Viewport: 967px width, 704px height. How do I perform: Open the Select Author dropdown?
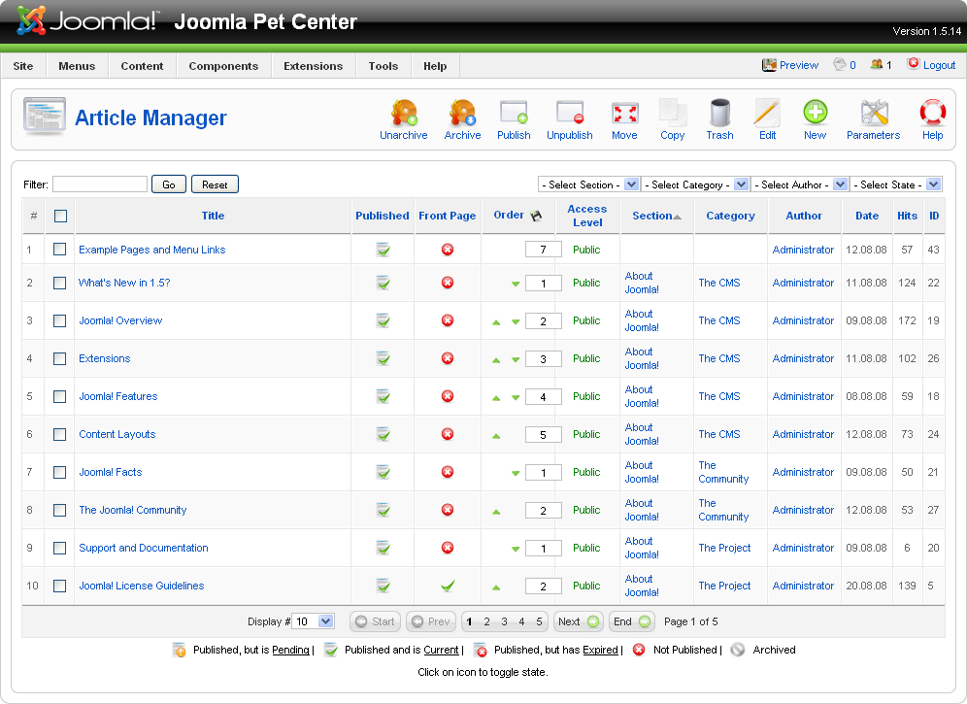[799, 184]
